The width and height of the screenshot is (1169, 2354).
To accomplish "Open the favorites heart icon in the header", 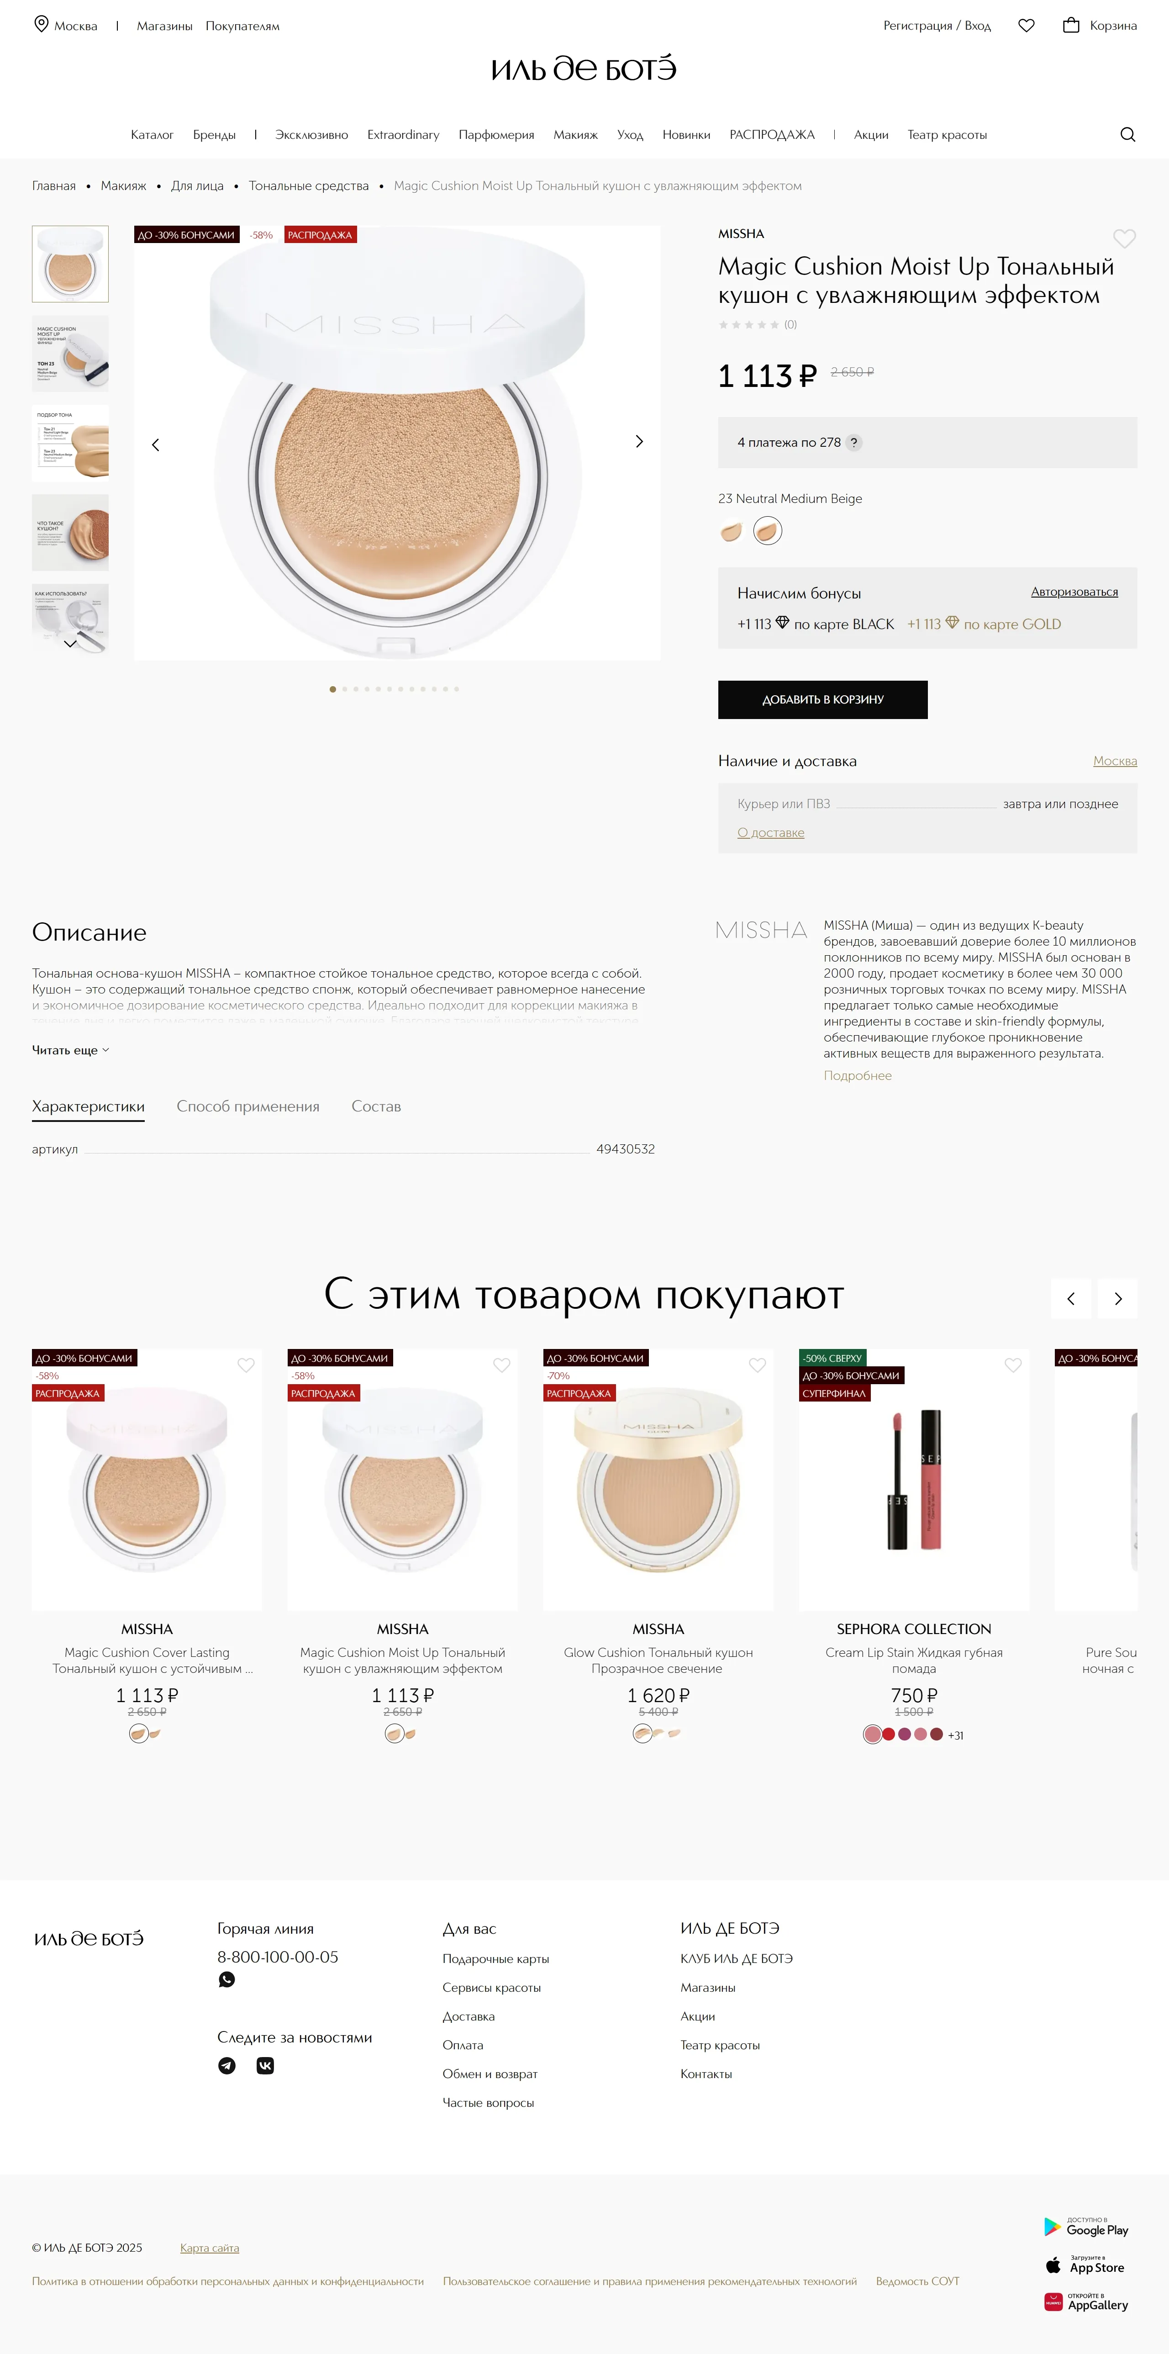I will [x=1027, y=26].
